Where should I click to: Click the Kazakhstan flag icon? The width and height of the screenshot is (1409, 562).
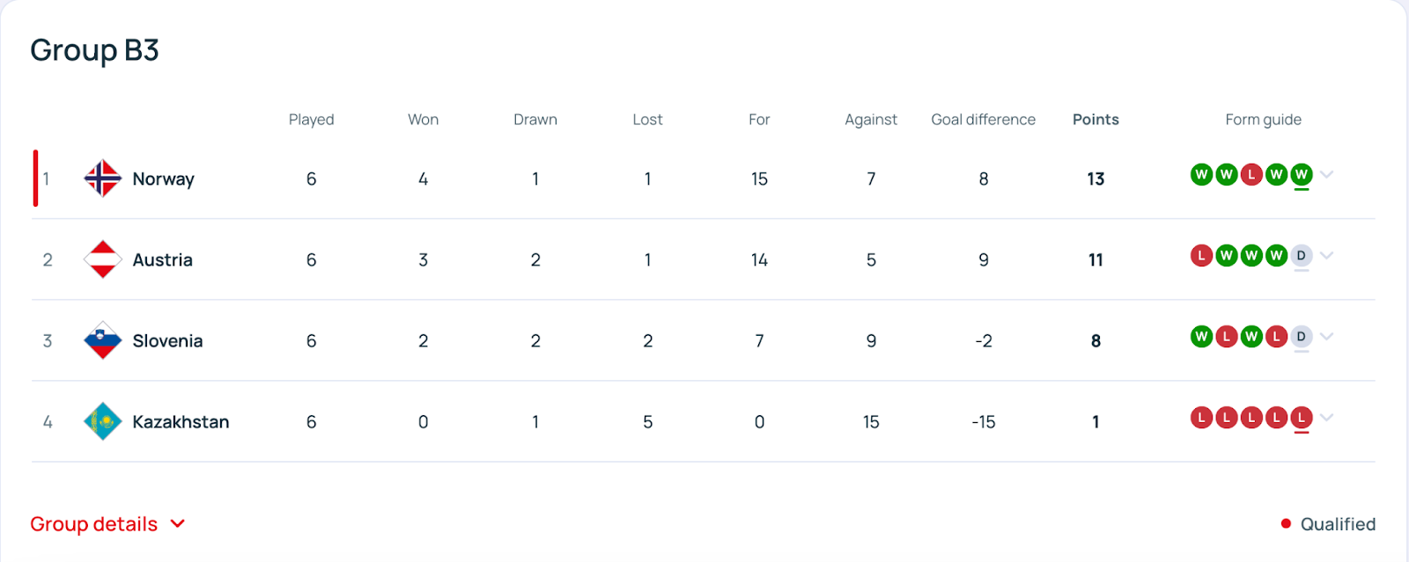tap(102, 421)
